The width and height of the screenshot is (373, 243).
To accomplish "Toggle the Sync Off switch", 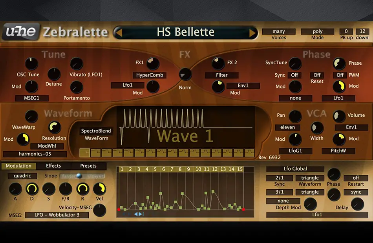I will tap(294, 75).
